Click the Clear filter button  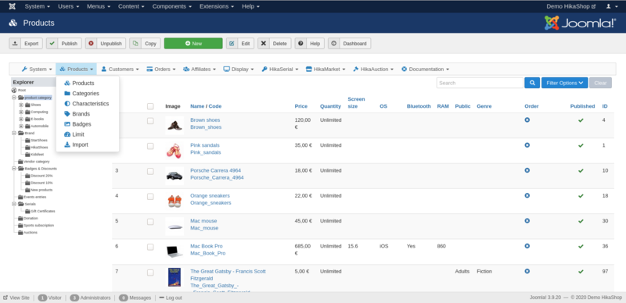(600, 83)
